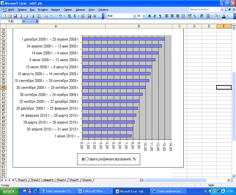
Task: Launch the Chart Wizard icon
Action: [x=89, y=16]
